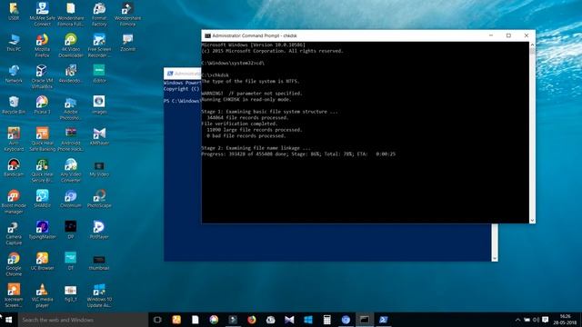Select the Network desktop icon
Image resolution: width=582 pixels, height=327 pixels.
[x=14, y=74]
